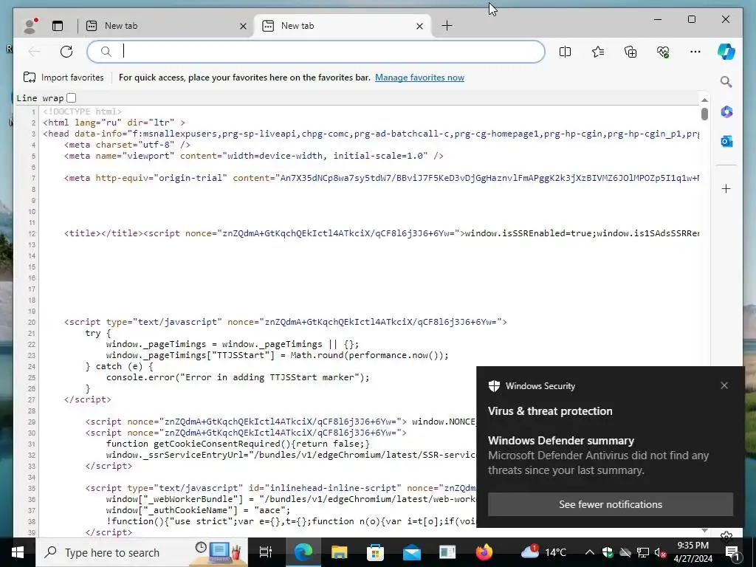Open Microsoft 365 in sidebar
The width and height of the screenshot is (756, 567).
pos(726,111)
